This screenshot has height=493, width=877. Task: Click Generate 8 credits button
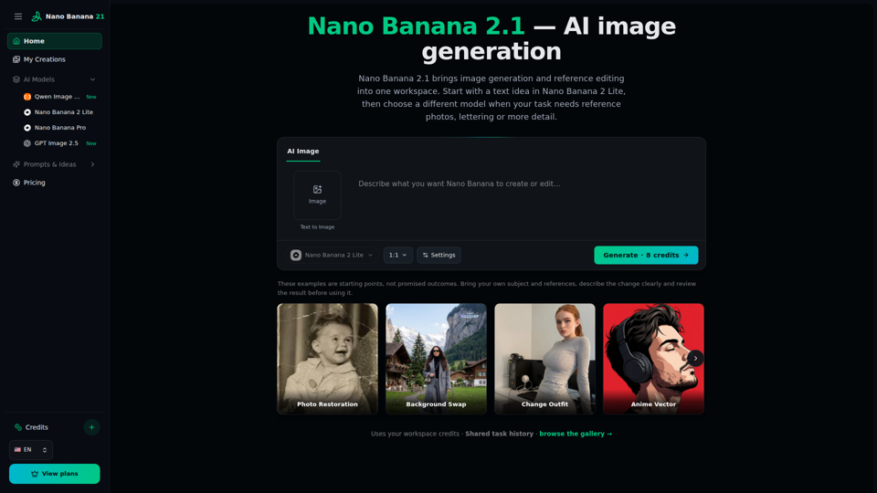tap(646, 255)
